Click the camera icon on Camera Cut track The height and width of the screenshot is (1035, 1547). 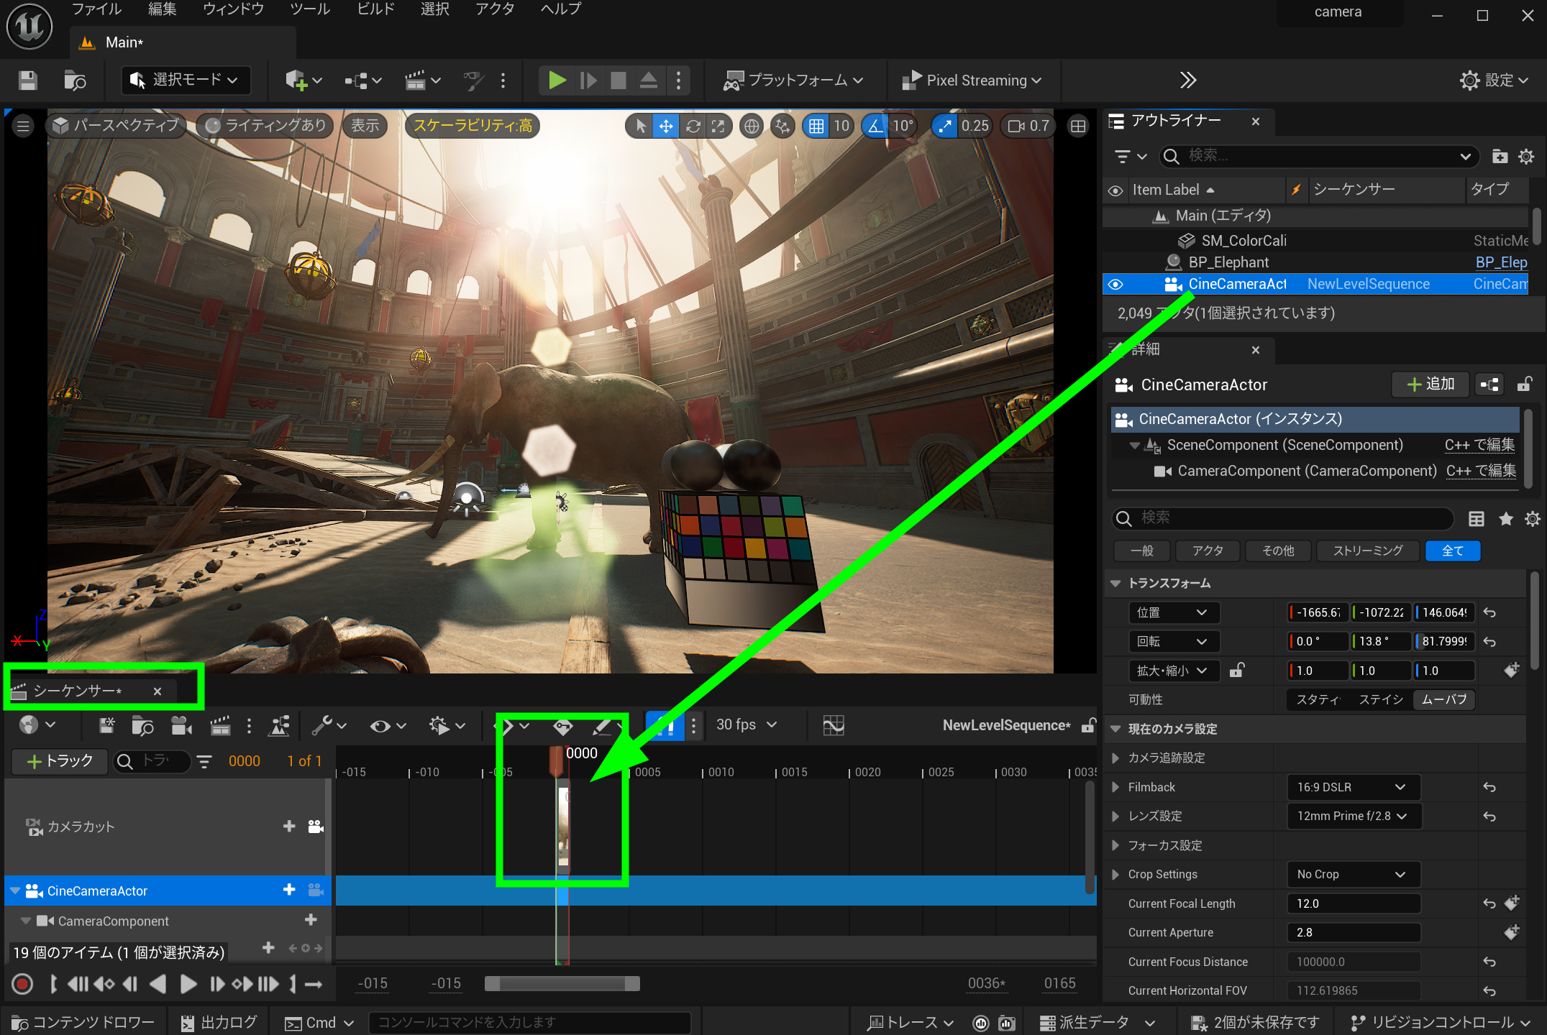pos(315,827)
